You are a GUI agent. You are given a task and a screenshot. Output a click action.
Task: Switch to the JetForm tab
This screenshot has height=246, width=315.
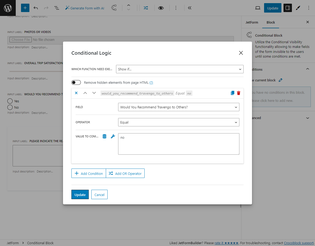click(x=252, y=22)
